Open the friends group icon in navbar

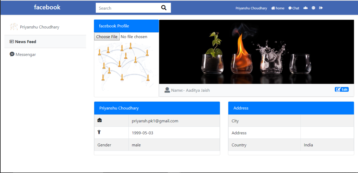click(305, 8)
